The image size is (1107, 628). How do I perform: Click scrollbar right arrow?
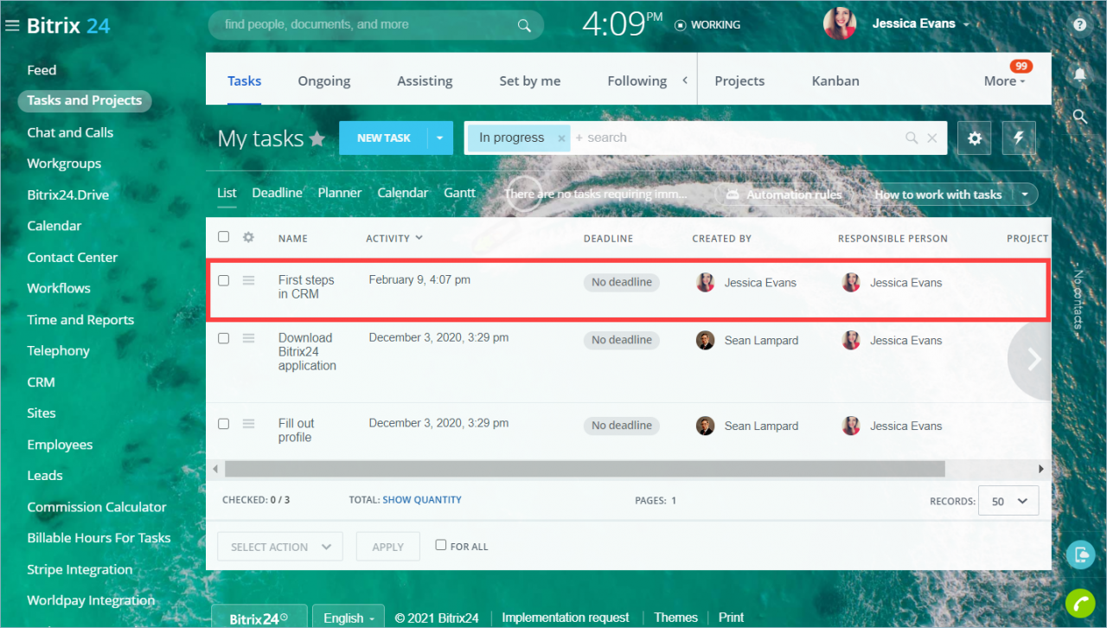coord(1042,469)
